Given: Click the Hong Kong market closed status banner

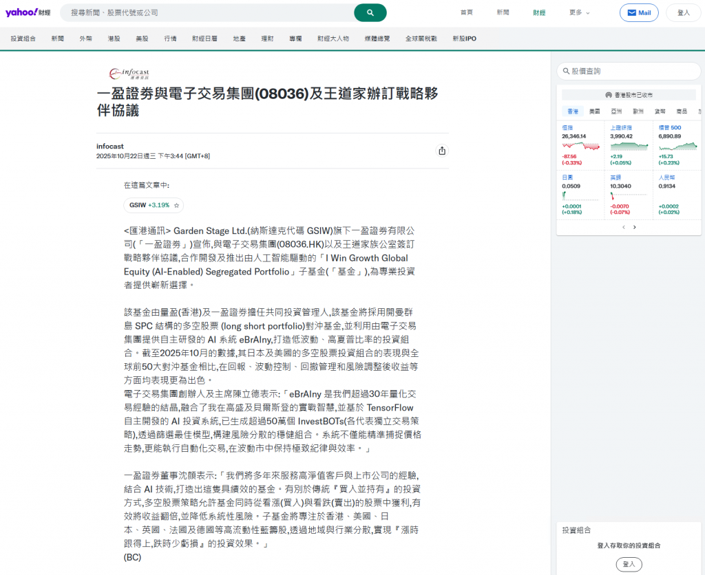Looking at the screenshot, I should click(629, 95).
